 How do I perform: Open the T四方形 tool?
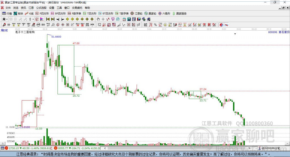[x=90, y=14]
